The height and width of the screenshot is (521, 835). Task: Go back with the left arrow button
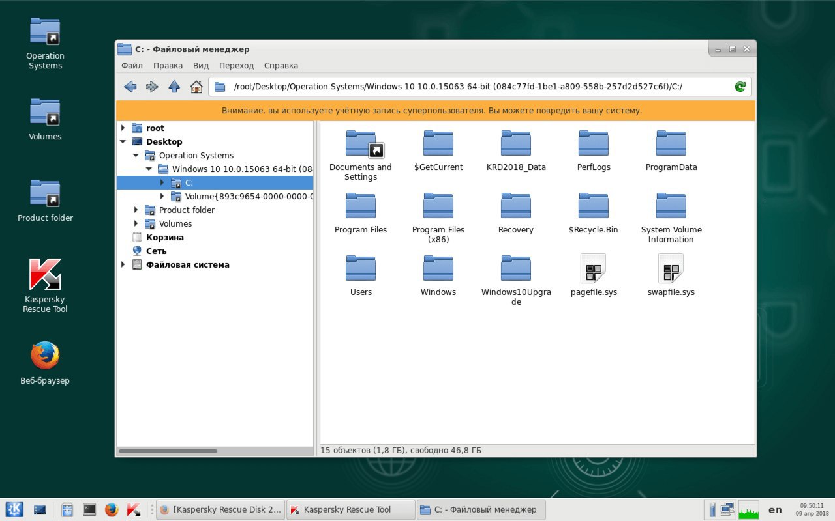pos(130,87)
